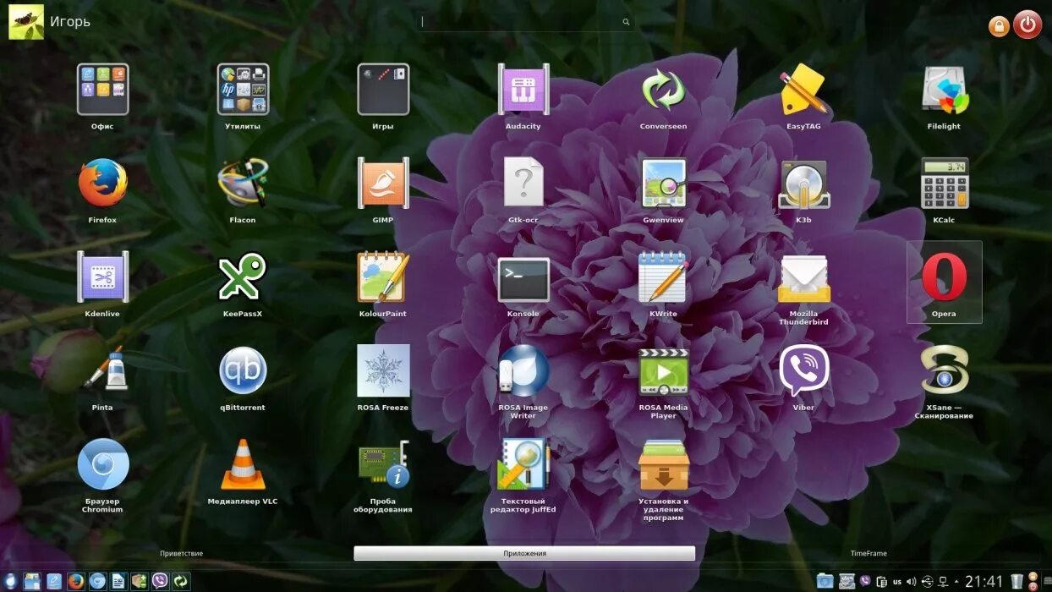The width and height of the screenshot is (1052, 592).
Task: Open Viber from the taskbar launchers
Action: point(160,581)
